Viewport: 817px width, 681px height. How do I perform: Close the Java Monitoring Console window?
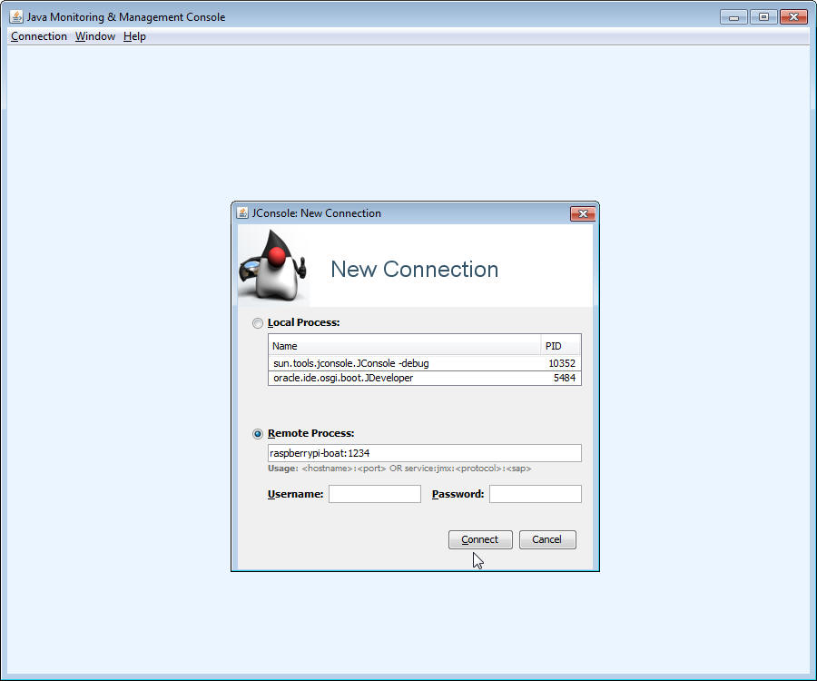tap(793, 17)
